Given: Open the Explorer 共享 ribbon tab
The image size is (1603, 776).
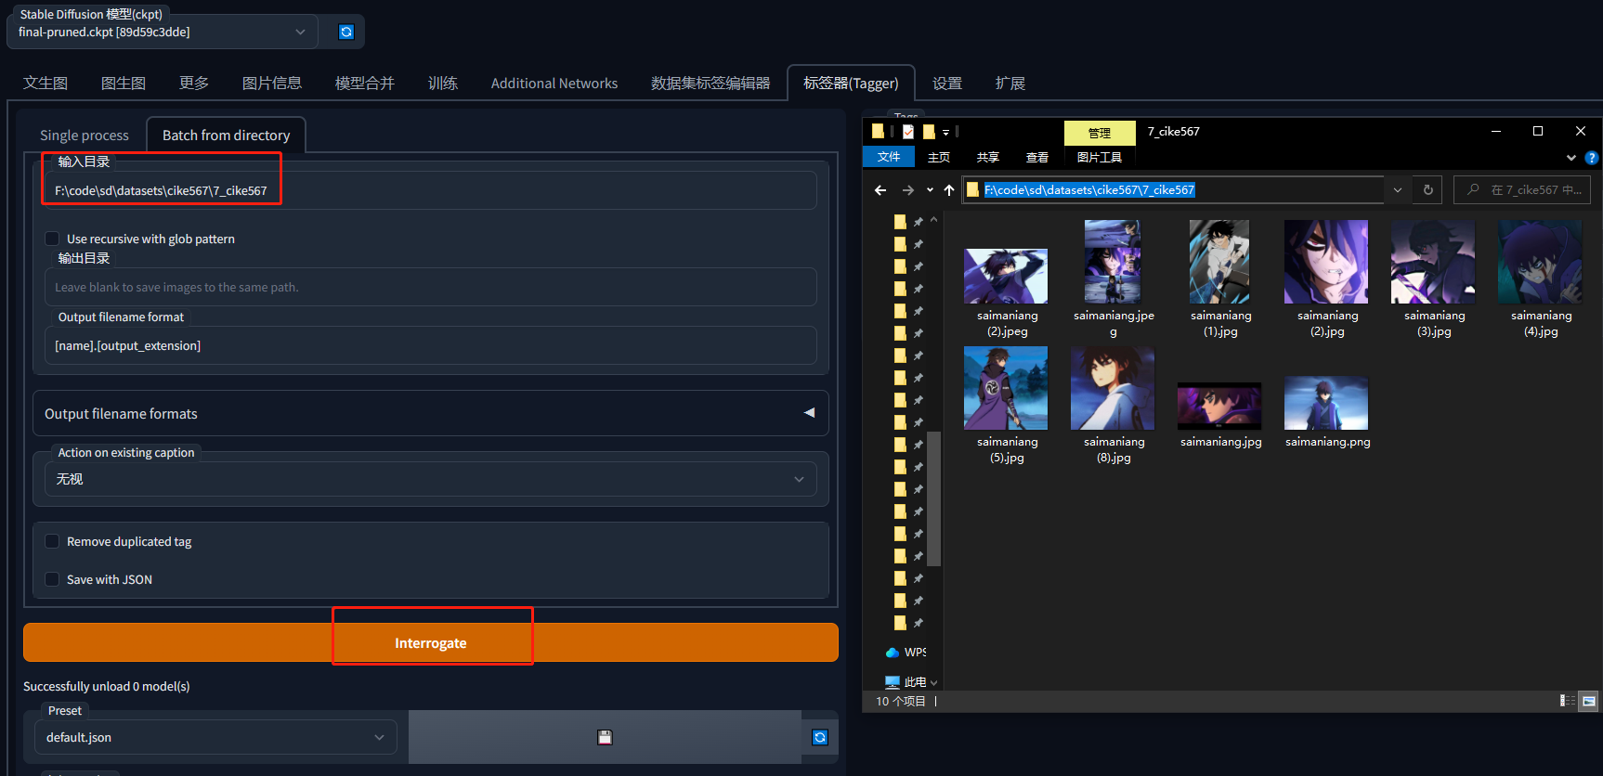Looking at the screenshot, I should pos(988,157).
